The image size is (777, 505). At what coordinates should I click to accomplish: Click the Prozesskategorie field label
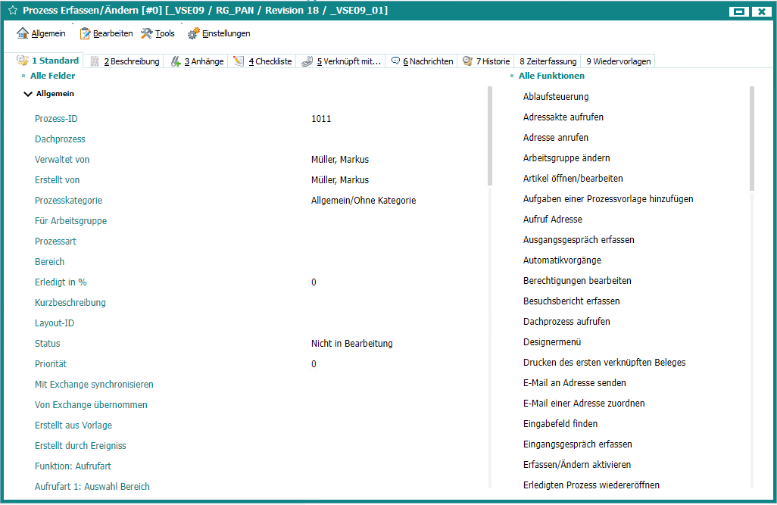68,201
